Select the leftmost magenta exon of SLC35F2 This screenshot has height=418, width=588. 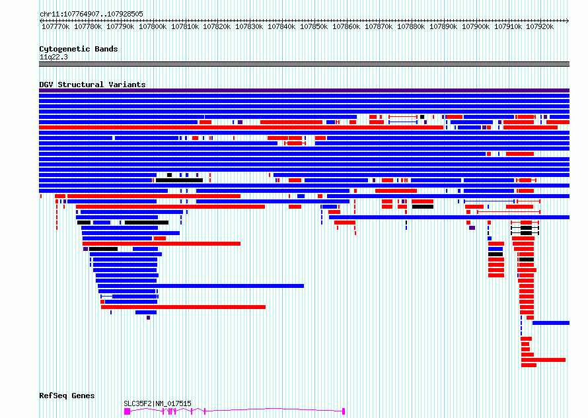(x=127, y=411)
